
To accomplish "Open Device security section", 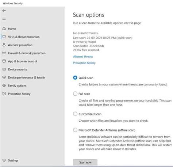I will coord(18,69).
